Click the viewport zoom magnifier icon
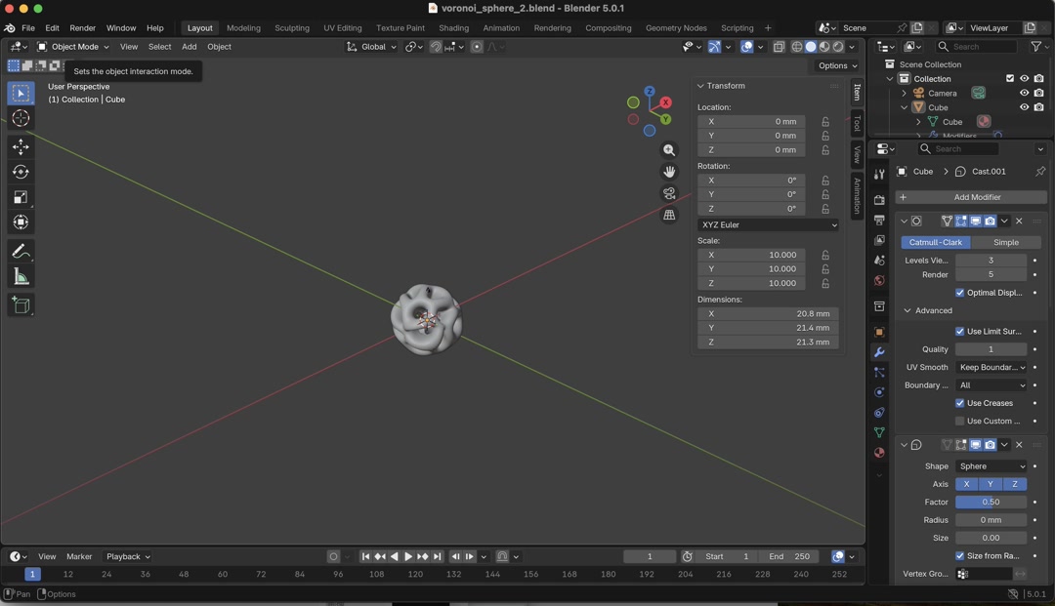This screenshot has width=1055, height=606. click(x=669, y=149)
